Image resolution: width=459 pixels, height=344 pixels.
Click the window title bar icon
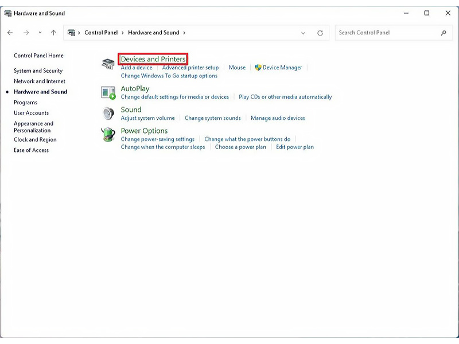(x=8, y=13)
